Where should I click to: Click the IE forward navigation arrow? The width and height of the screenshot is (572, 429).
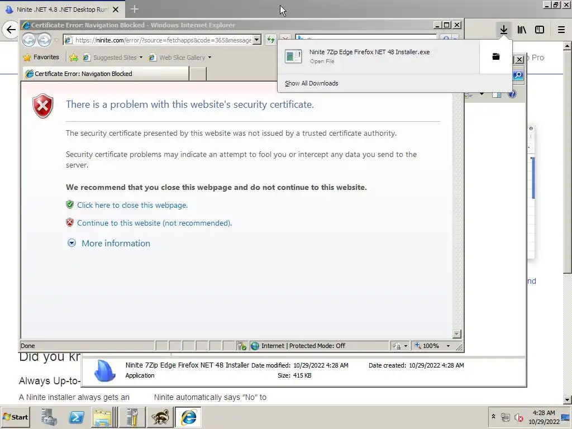(45, 40)
